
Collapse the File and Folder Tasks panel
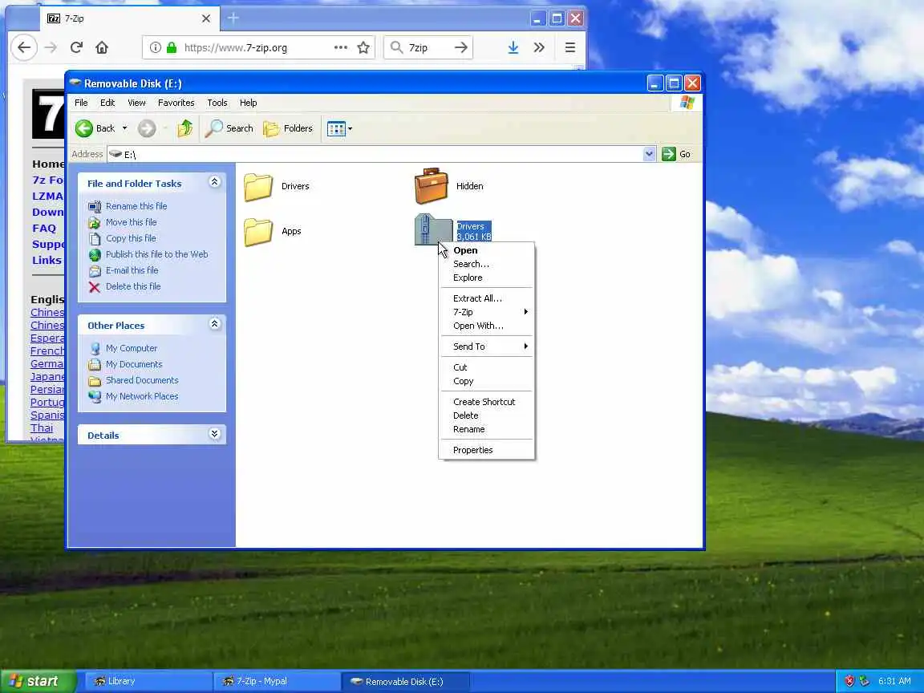pos(214,182)
